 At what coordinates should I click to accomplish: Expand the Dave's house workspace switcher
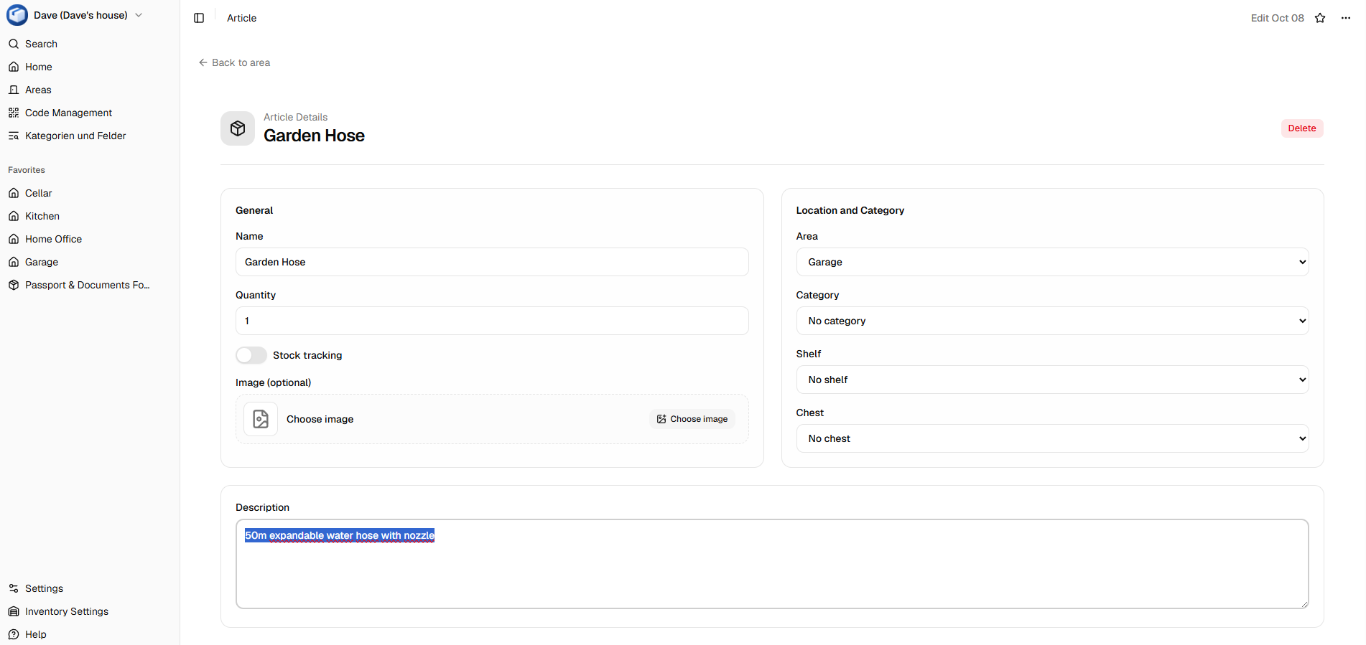coord(139,15)
